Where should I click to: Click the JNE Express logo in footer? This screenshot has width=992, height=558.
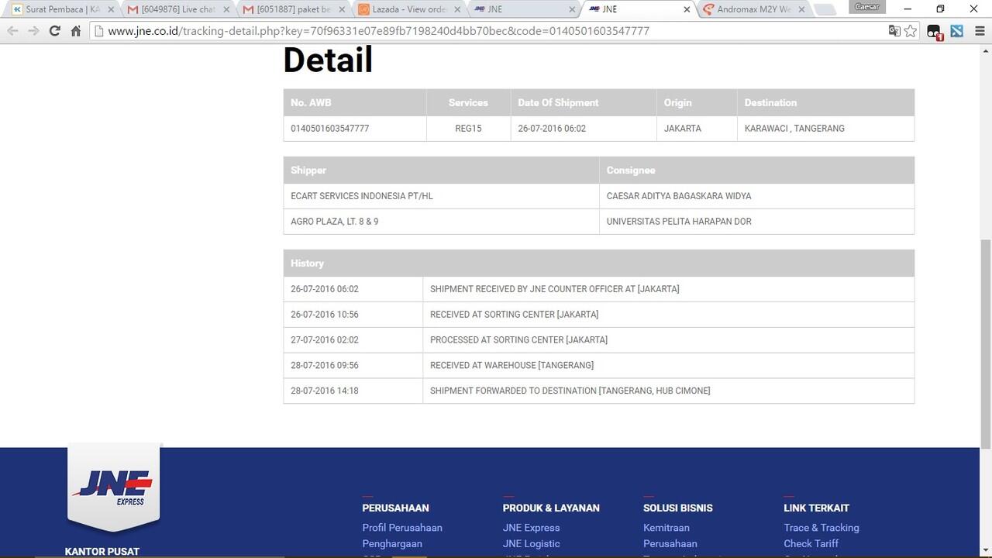pyautogui.click(x=114, y=487)
